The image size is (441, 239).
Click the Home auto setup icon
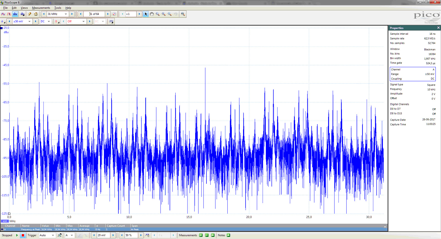coord(36,14)
